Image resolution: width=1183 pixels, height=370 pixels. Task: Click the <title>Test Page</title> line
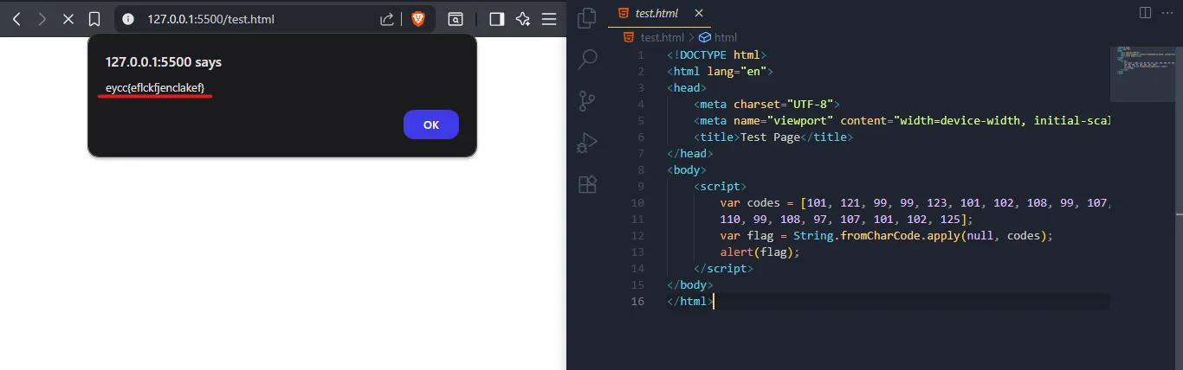[773, 137]
